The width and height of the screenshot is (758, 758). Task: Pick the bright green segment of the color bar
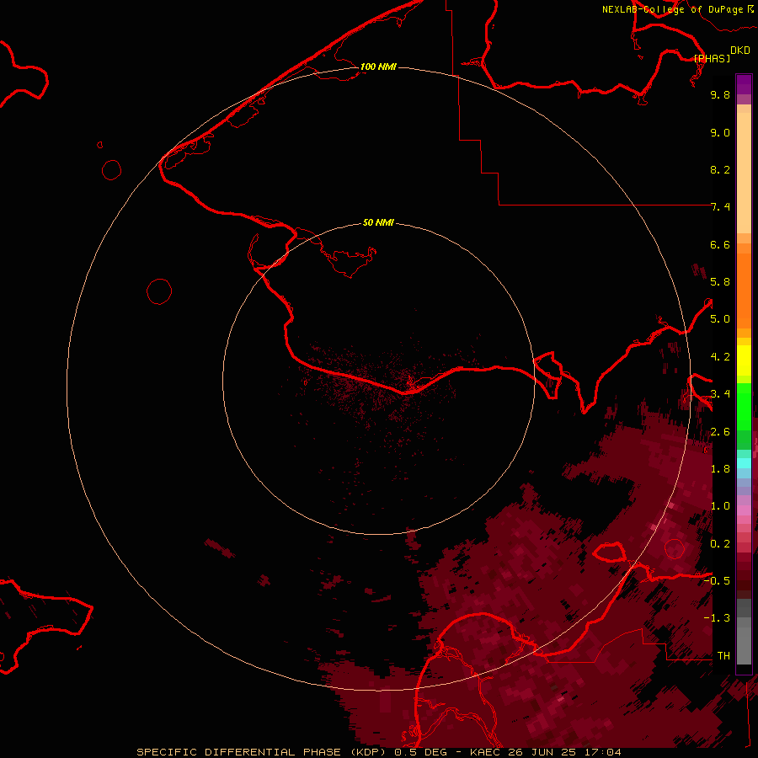[x=744, y=406]
